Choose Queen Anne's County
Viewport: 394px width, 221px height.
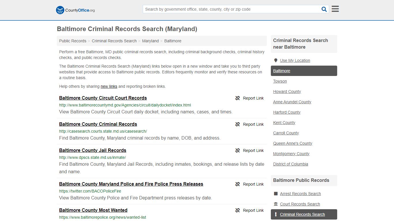pyautogui.click(x=292, y=143)
